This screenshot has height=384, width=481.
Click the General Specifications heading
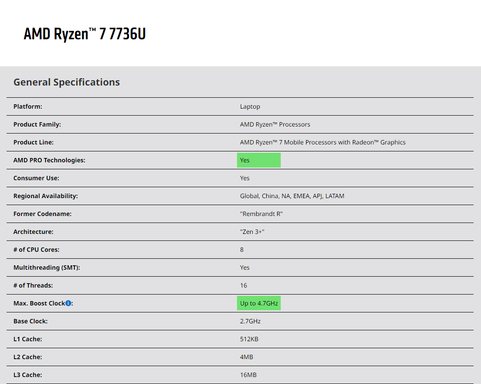(x=66, y=82)
